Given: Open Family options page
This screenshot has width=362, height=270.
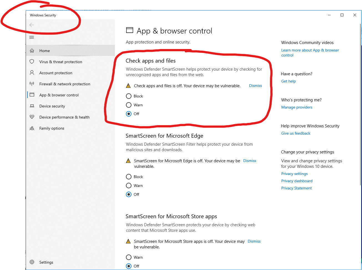Looking at the screenshot, I should tap(70, 128).
